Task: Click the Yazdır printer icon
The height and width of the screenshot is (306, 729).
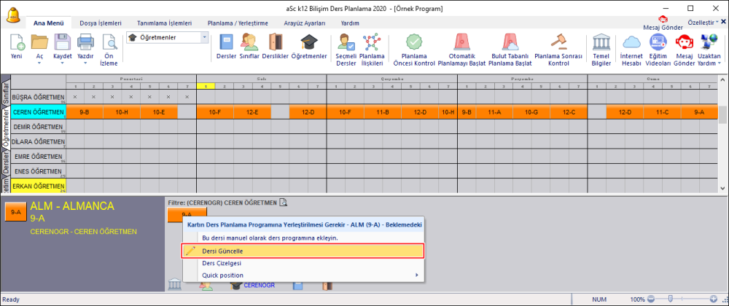Action: click(85, 42)
